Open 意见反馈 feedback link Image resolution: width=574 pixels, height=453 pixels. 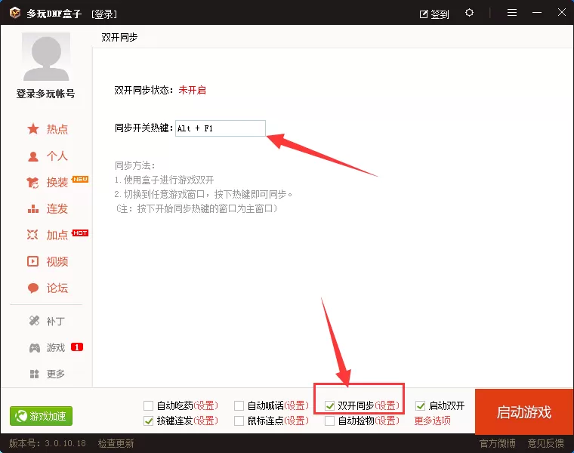[546, 443]
